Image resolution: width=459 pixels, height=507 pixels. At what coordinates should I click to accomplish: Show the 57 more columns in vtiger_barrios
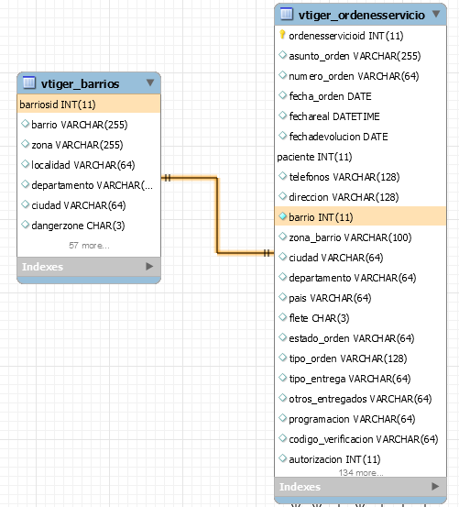(x=89, y=246)
